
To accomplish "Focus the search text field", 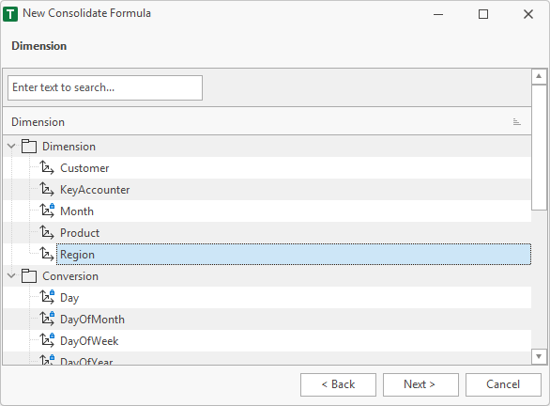I will coord(105,87).
